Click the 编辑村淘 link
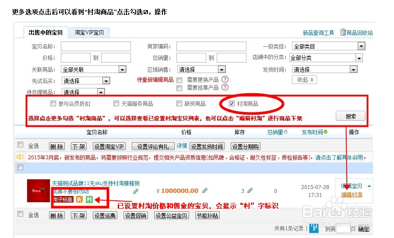The image size is (394, 238). point(352,195)
